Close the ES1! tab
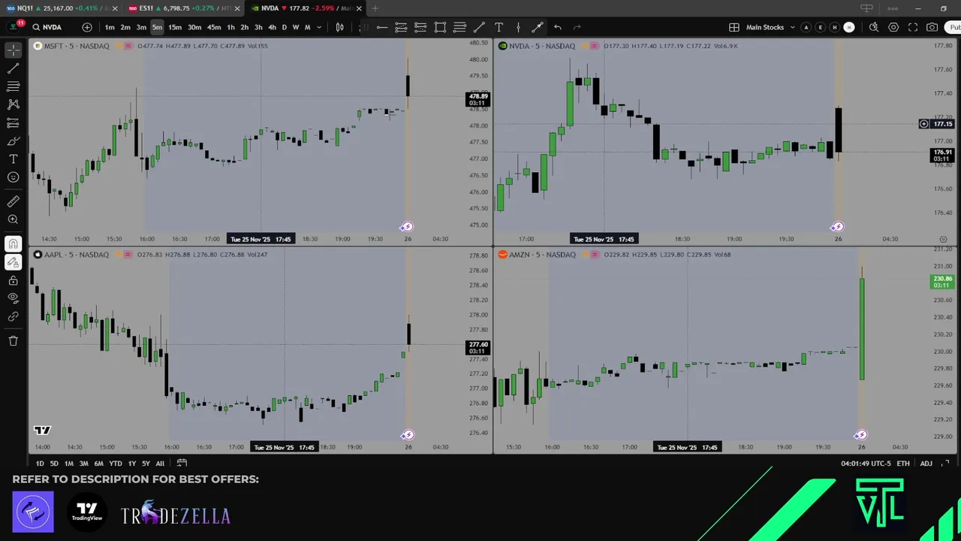The width and height of the screenshot is (961, 541). (237, 8)
